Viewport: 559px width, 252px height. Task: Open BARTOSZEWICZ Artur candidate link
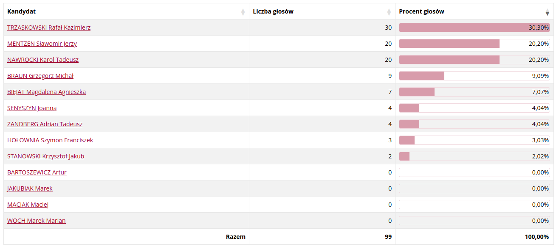tap(37, 172)
